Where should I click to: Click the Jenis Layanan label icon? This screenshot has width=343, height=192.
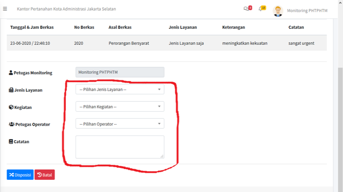11,90
